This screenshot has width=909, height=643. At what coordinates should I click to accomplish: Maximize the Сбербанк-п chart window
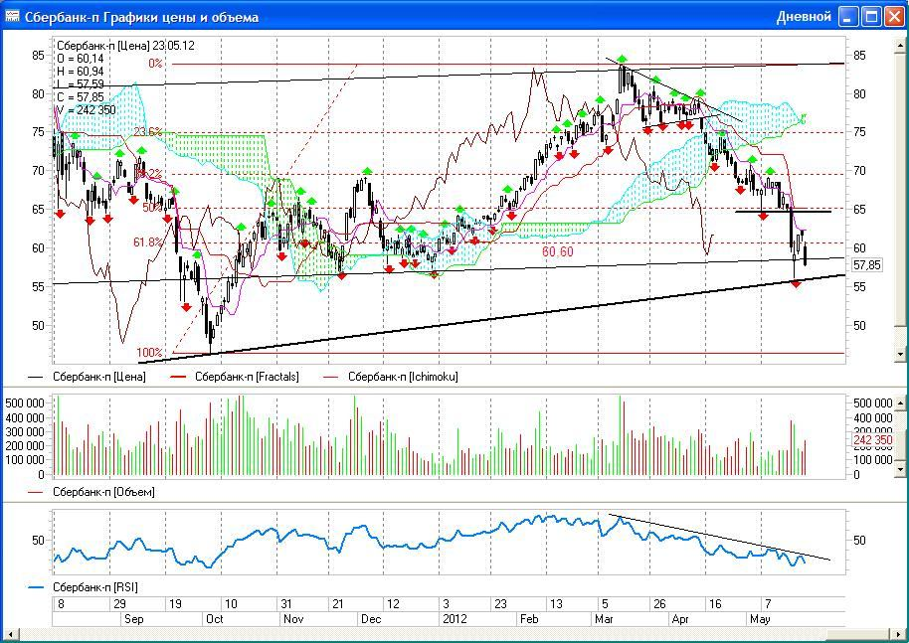871,16
